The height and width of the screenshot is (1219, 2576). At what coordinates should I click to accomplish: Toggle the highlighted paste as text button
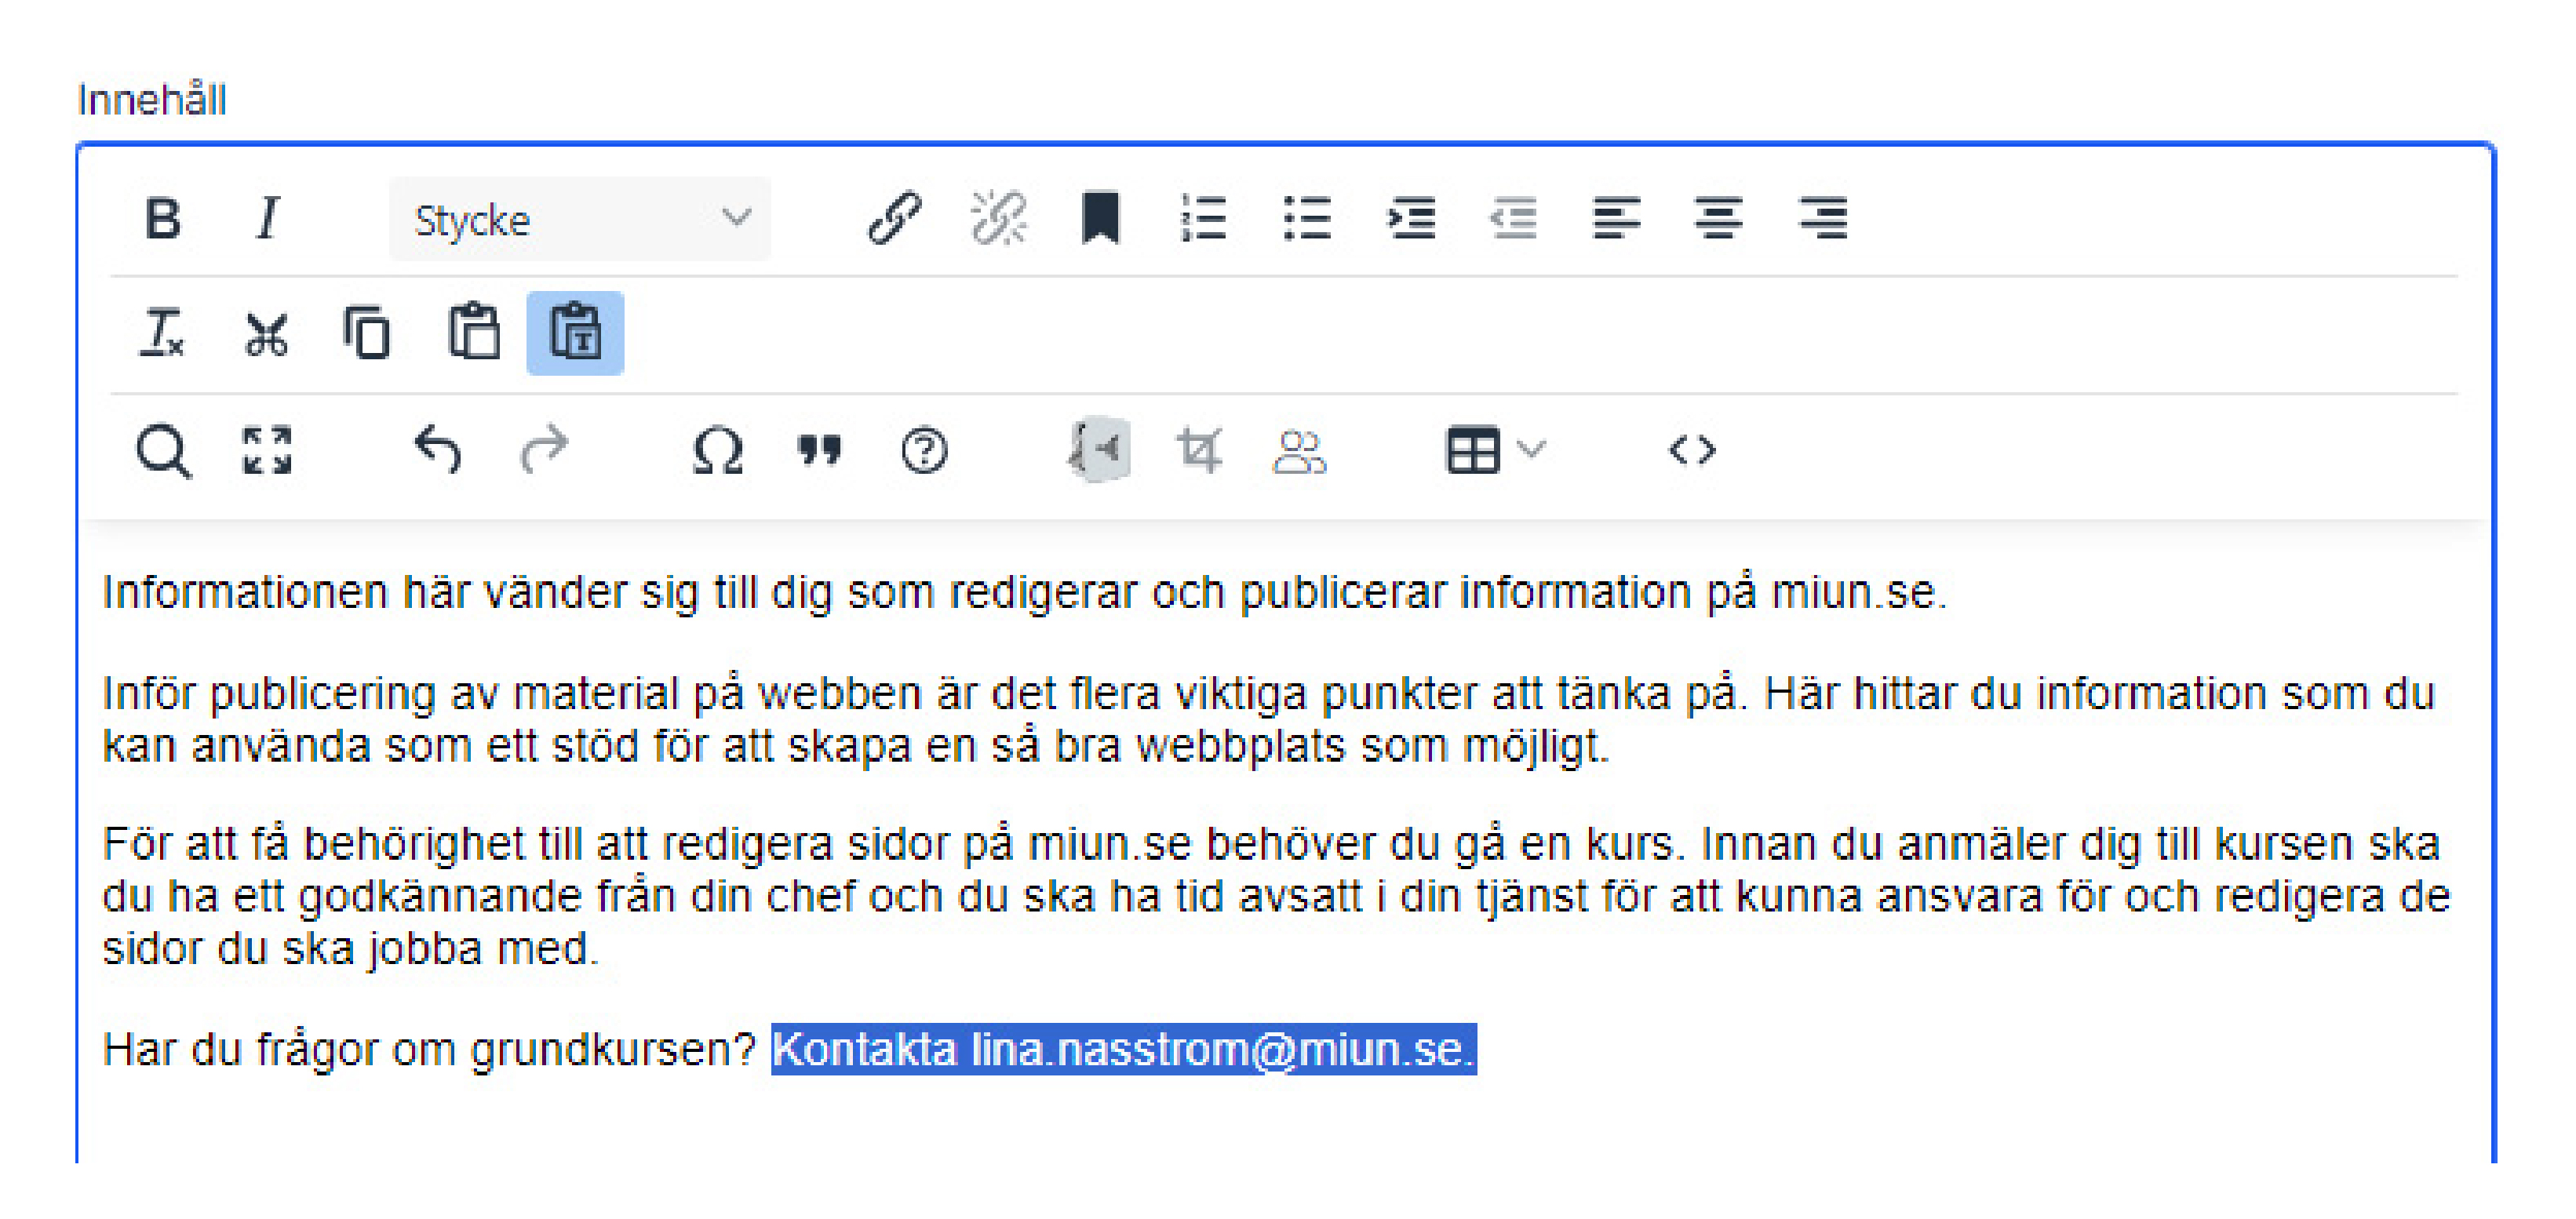(575, 333)
